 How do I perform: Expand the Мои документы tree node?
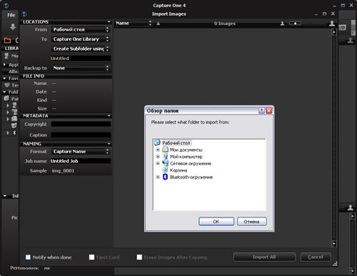coord(158,149)
